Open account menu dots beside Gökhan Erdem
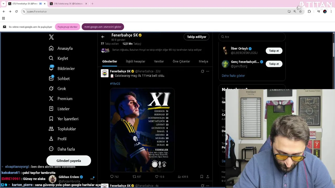Viewport: 335px width, 188px height. tap(92, 179)
